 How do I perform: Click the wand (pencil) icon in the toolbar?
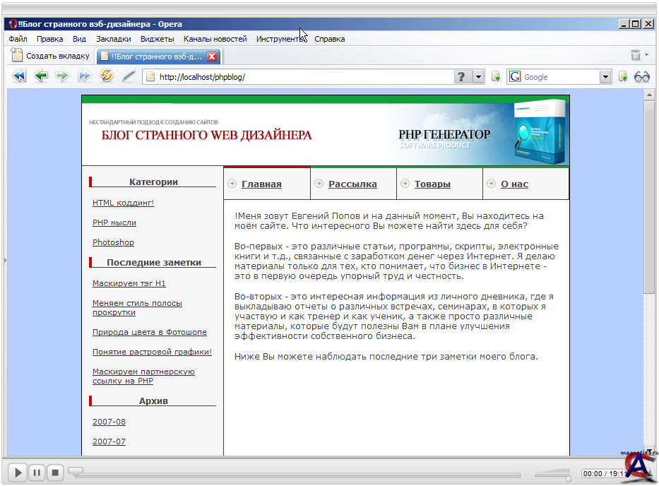[128, 76]
